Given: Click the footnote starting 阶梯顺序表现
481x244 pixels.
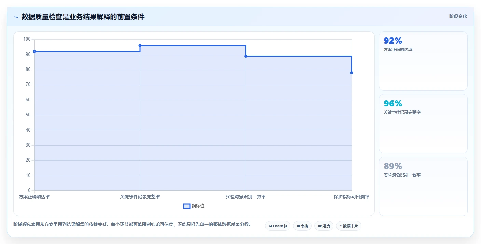Looking at the screenshot, I should point(133,224).
